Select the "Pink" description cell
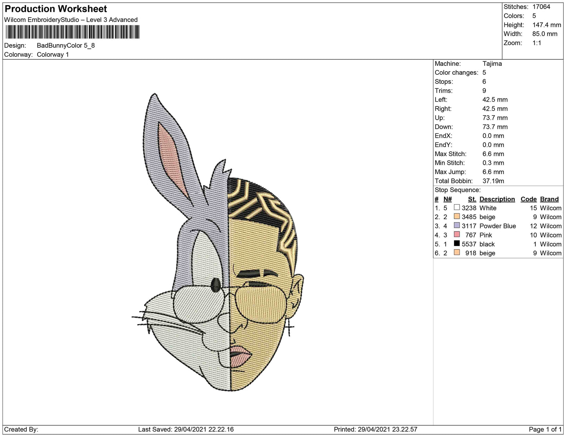566x435 pixels. [x=486, y=235]
